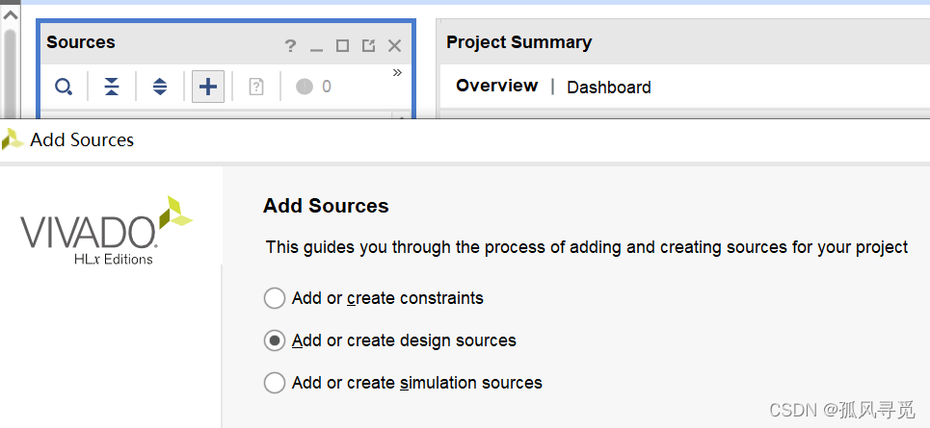Select Add or create design sources option
Image resolution: width=930 pixels, height=428 pixels.
point(275,340)
